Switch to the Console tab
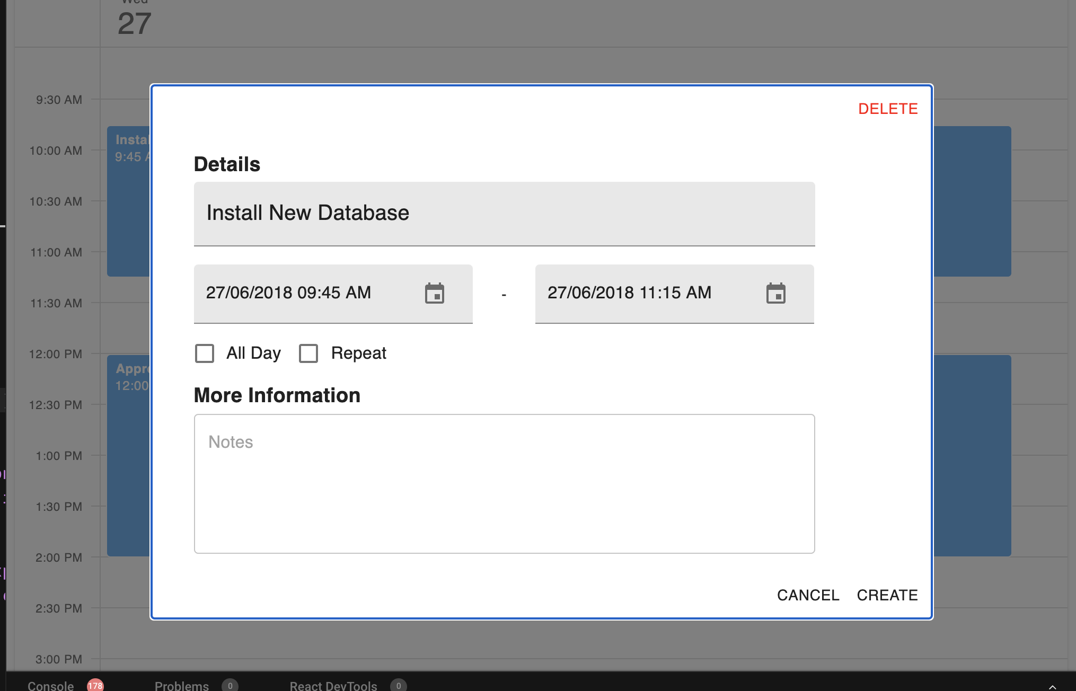The height and width of the screenshot is (691, 1076). [50, 685]
